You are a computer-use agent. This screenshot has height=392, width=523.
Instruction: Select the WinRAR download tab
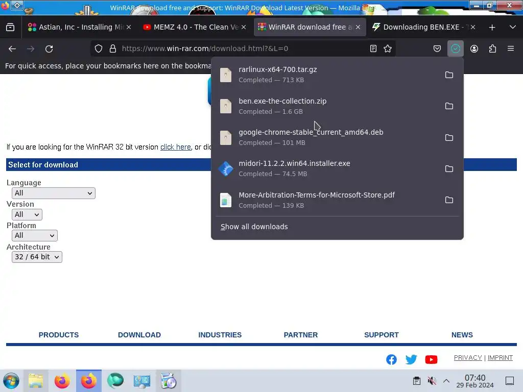point(310,28)
